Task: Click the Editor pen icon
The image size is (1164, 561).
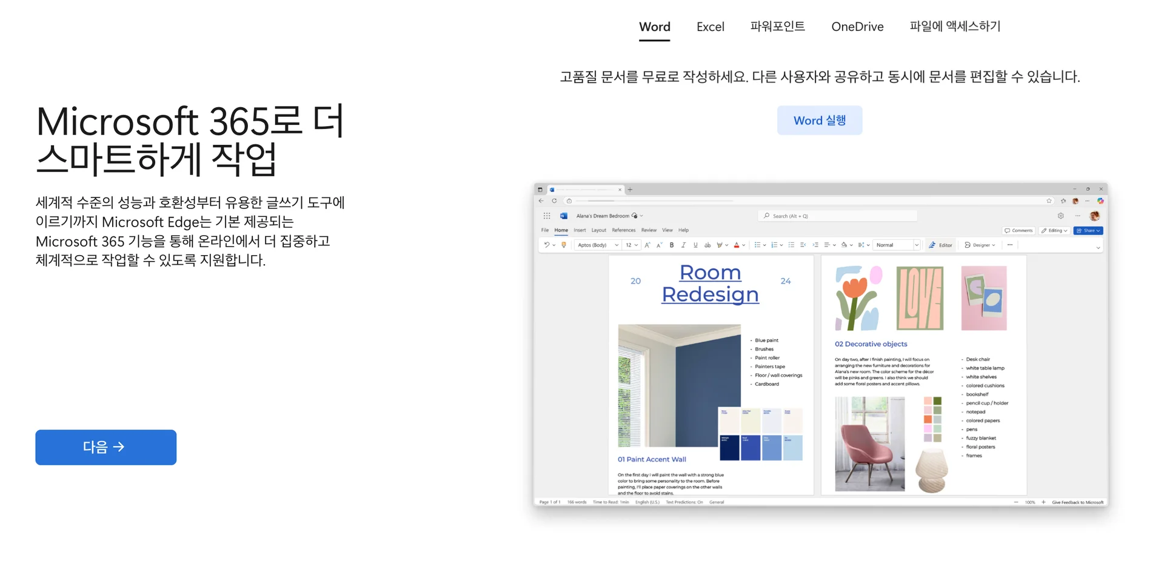Action: pos(932,245)
